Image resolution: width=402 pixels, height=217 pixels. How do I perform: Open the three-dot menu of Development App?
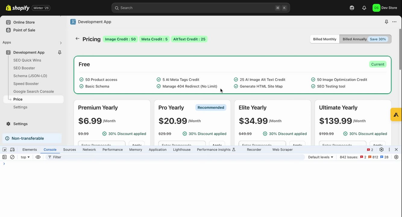[x=394, y=22]
